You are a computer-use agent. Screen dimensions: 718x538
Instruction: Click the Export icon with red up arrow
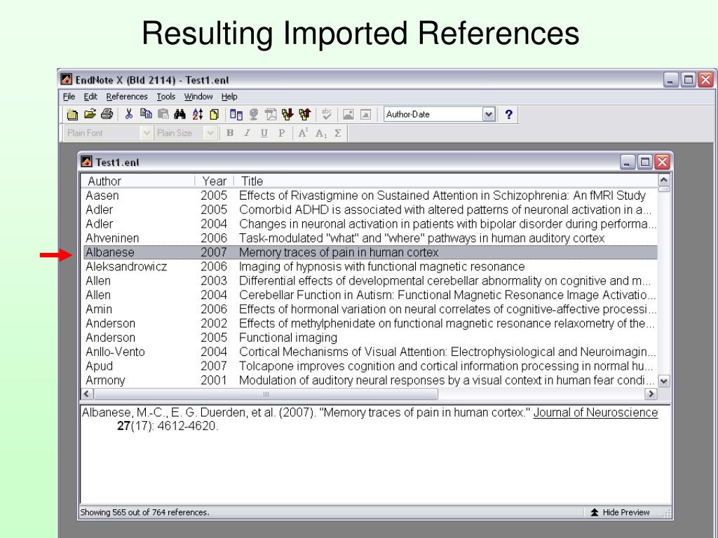click(304, 114)
